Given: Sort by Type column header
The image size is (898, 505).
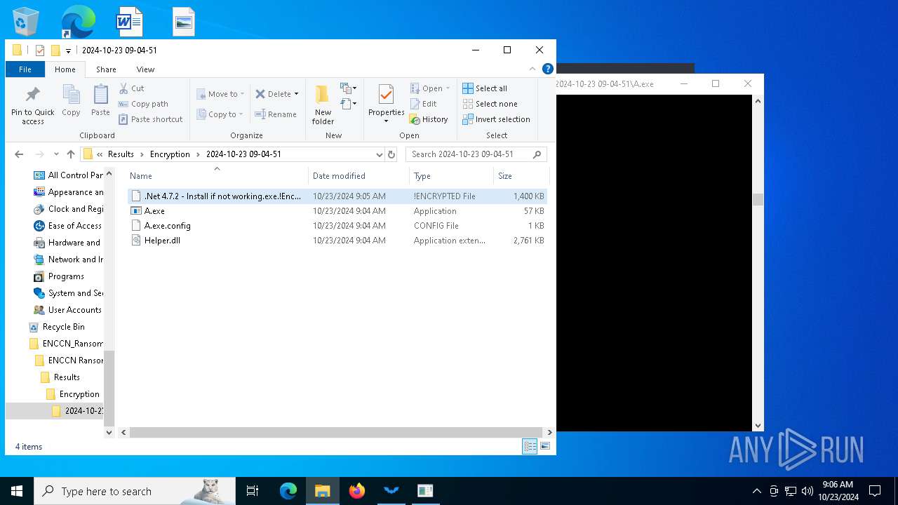Looking at the screenshot, I should 451,175.
